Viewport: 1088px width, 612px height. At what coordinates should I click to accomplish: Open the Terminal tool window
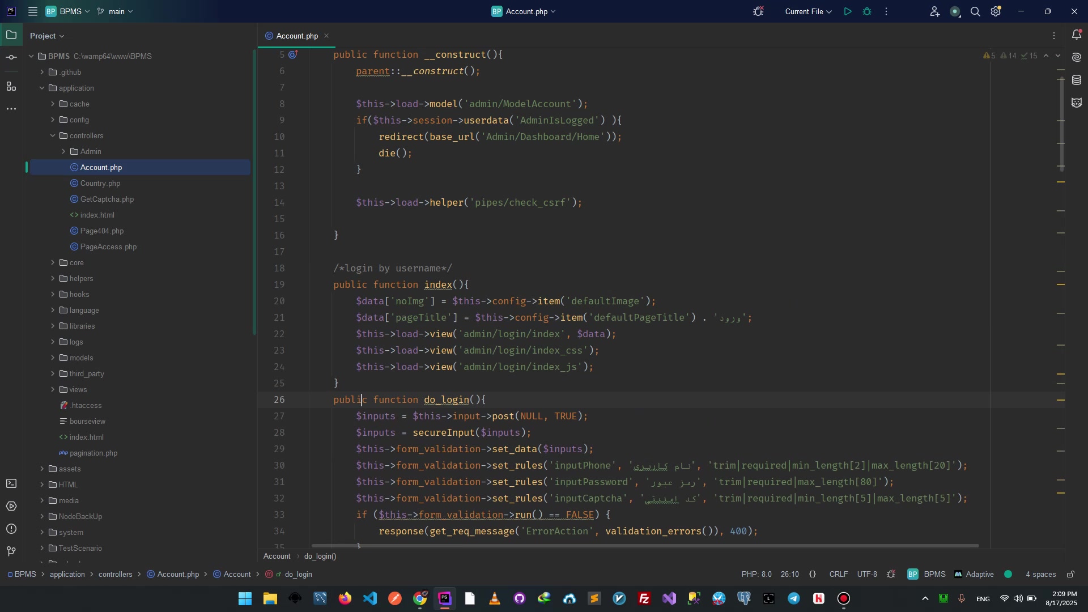pos(11,484)
